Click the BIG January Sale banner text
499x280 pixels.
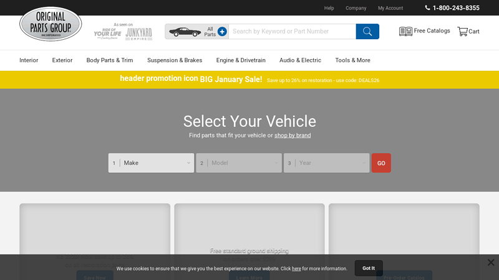tap(231, 80)
